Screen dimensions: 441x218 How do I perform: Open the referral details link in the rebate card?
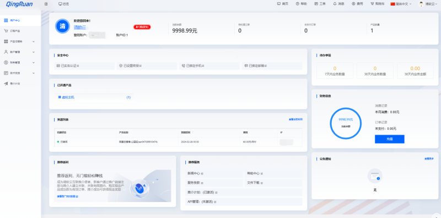pyautogui.click(x=67, y=196)
